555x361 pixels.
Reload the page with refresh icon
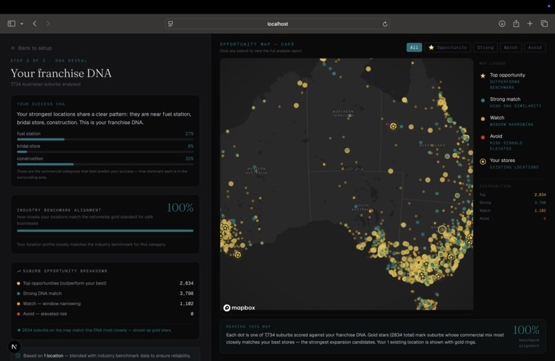click(385, 24)
